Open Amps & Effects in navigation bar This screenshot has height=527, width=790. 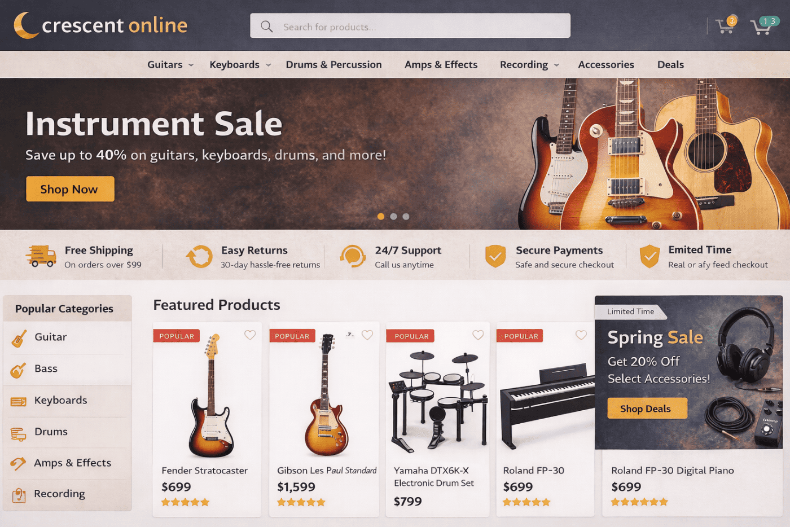tap(441, 64)
